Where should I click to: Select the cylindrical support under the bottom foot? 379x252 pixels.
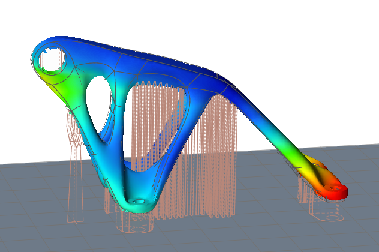(x=135, y=222)
